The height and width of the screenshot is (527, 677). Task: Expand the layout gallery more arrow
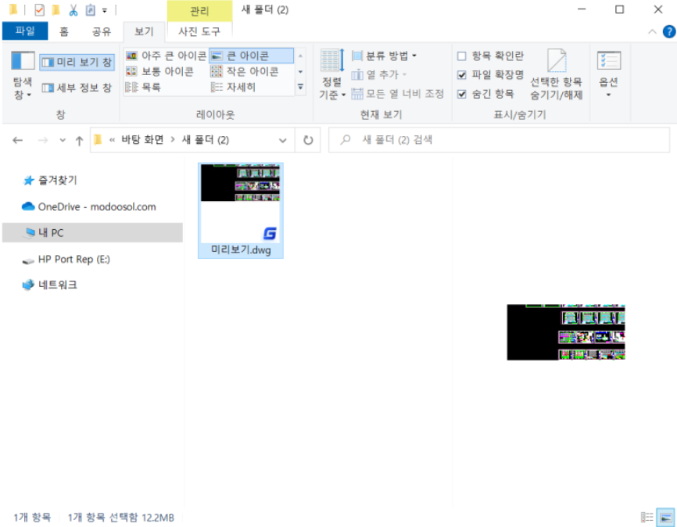point(300,88)
